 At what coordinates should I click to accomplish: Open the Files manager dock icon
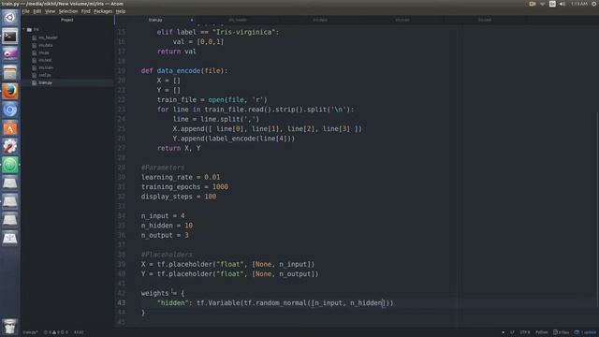click(10, 73)
